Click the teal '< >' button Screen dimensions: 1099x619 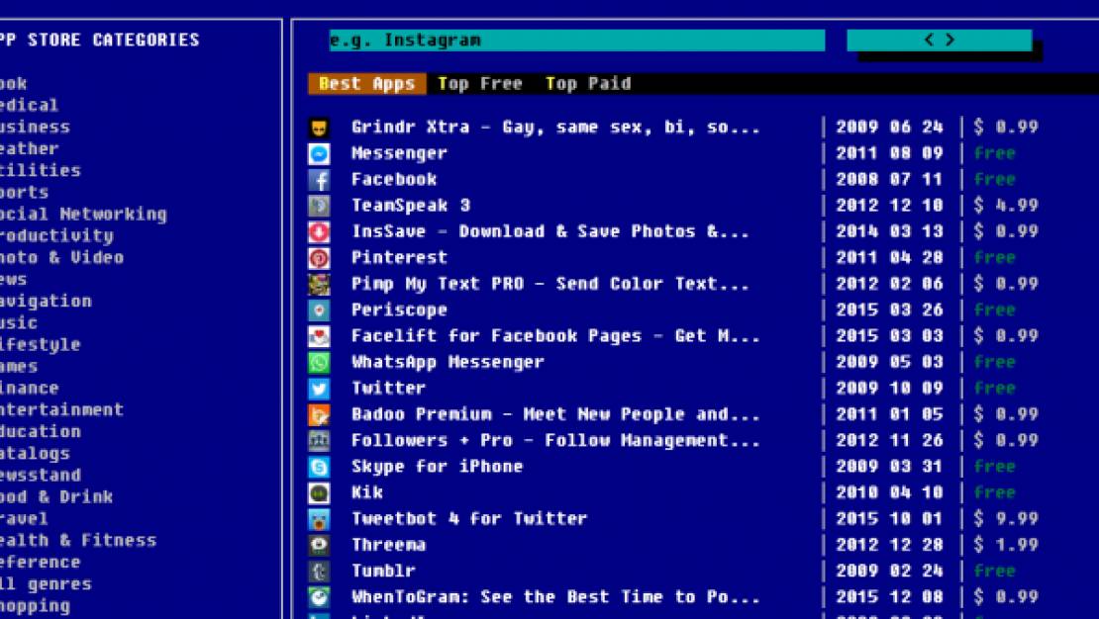pyautogui.click(x=940, y=41)
